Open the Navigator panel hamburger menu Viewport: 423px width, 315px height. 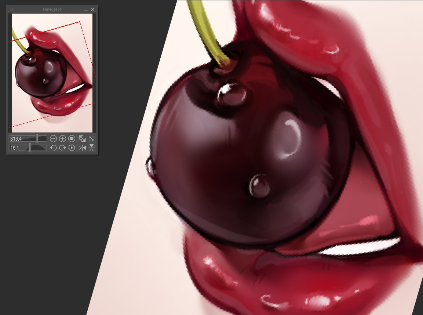[x=12, y=9]
